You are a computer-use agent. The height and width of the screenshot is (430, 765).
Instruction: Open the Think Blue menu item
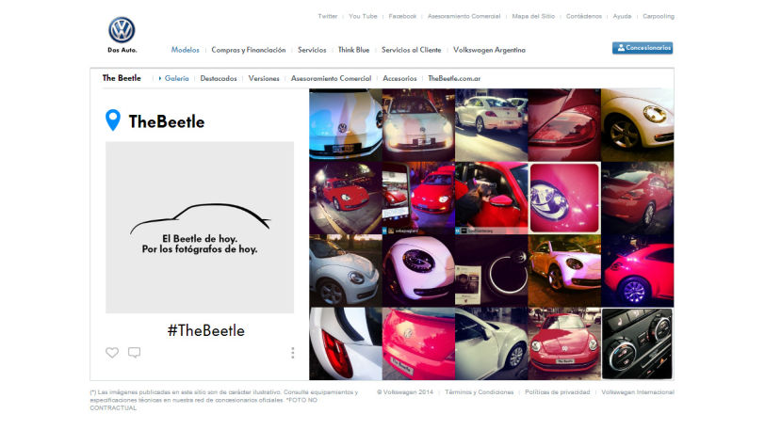(353, 50)
